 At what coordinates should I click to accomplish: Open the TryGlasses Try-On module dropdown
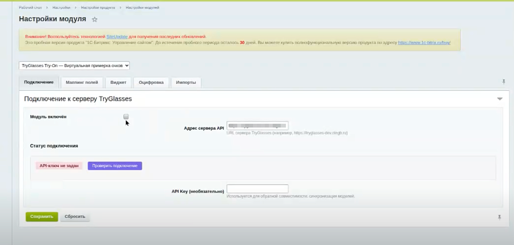click(x=74, y=66)
